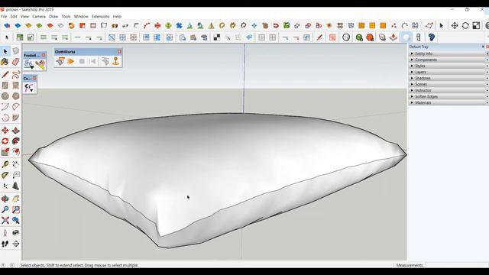This screenshot has width=489, height=275.
Task: Select the Rotate tool
Action: pos(5,141)
